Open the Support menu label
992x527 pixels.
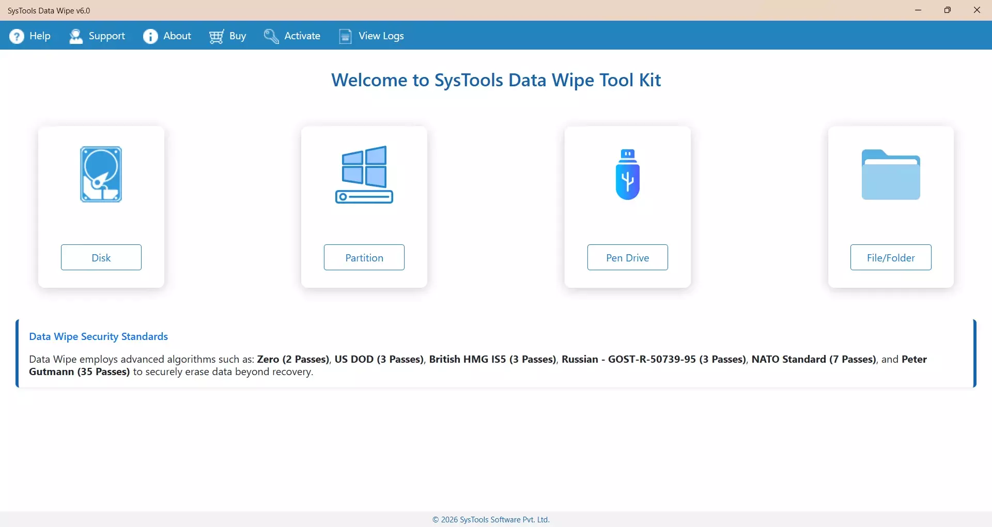[107, 36]
